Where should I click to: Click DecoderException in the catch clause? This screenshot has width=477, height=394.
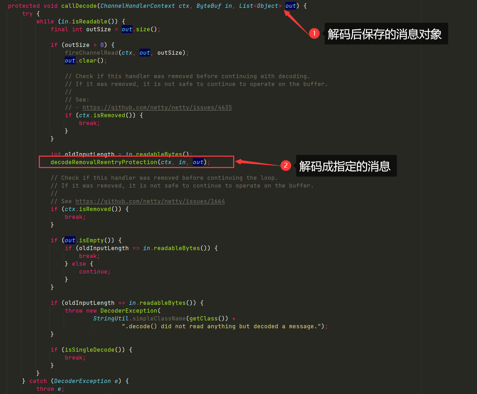click(x=82, y=381)
